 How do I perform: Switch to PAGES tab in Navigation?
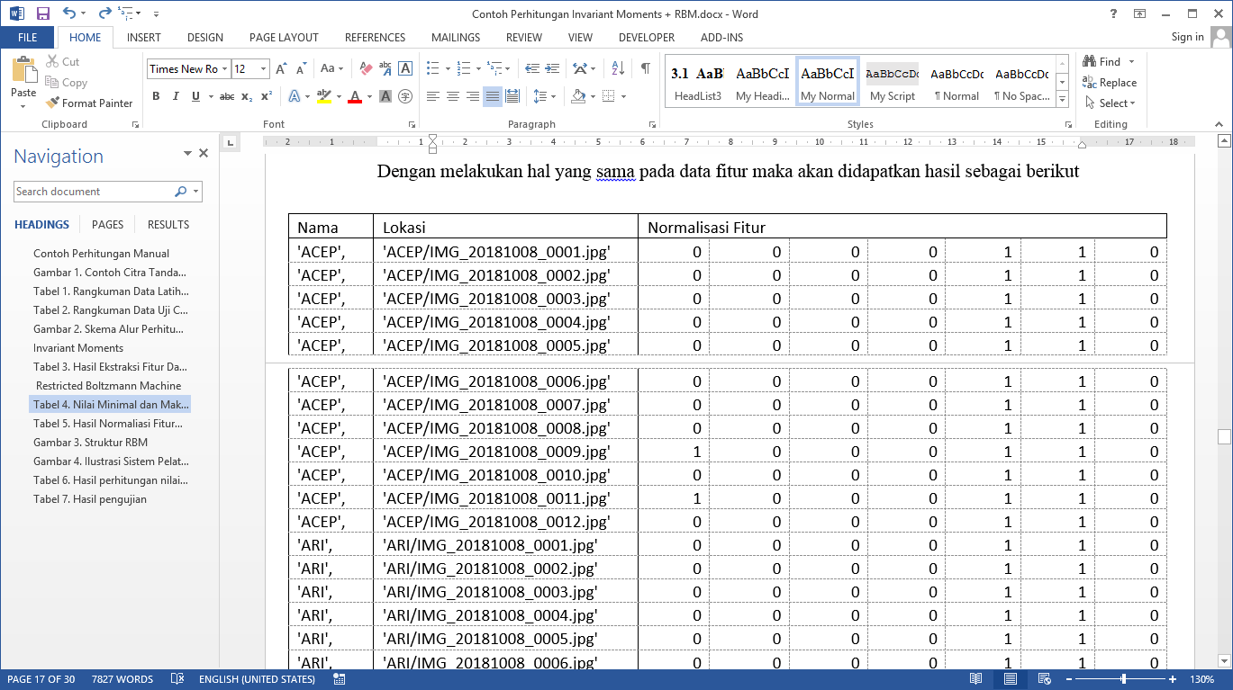[x=108, y=225]
